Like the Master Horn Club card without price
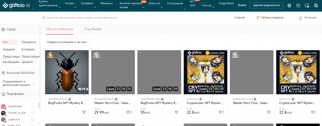Screen dimensions: 322x126 click(269, 112)
